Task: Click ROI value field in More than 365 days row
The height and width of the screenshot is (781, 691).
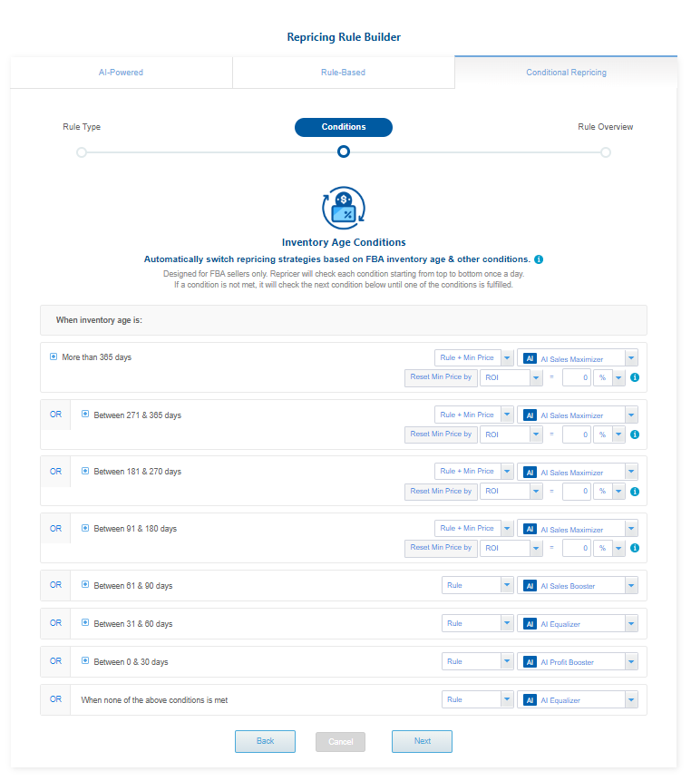Action: [x=577, y=377]
